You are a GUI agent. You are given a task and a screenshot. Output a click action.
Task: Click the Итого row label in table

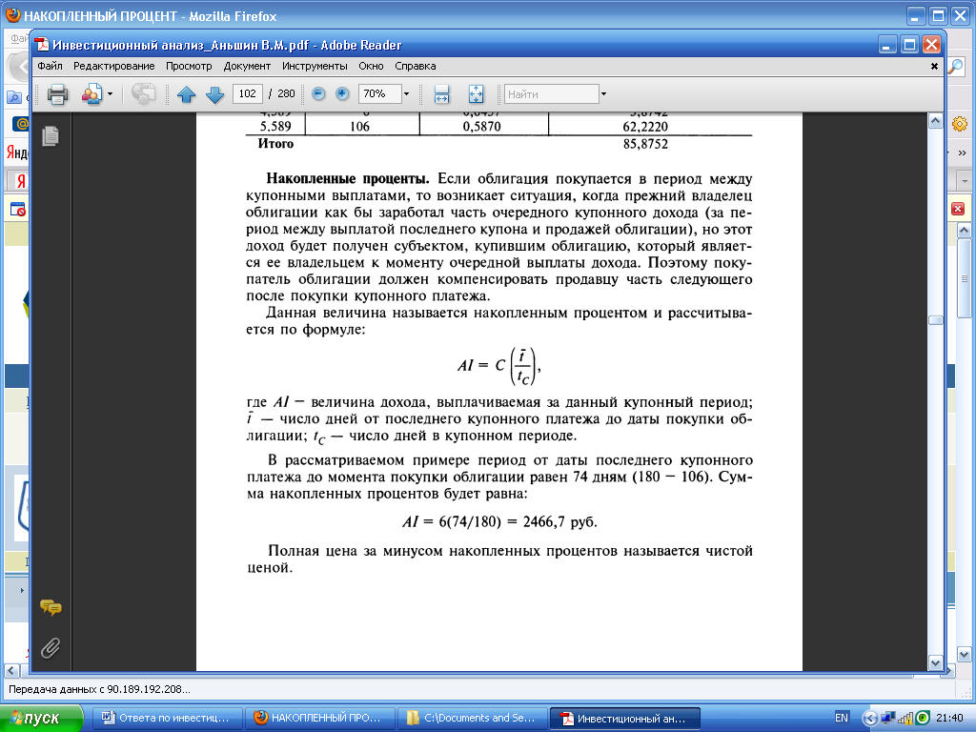[275, 144]
